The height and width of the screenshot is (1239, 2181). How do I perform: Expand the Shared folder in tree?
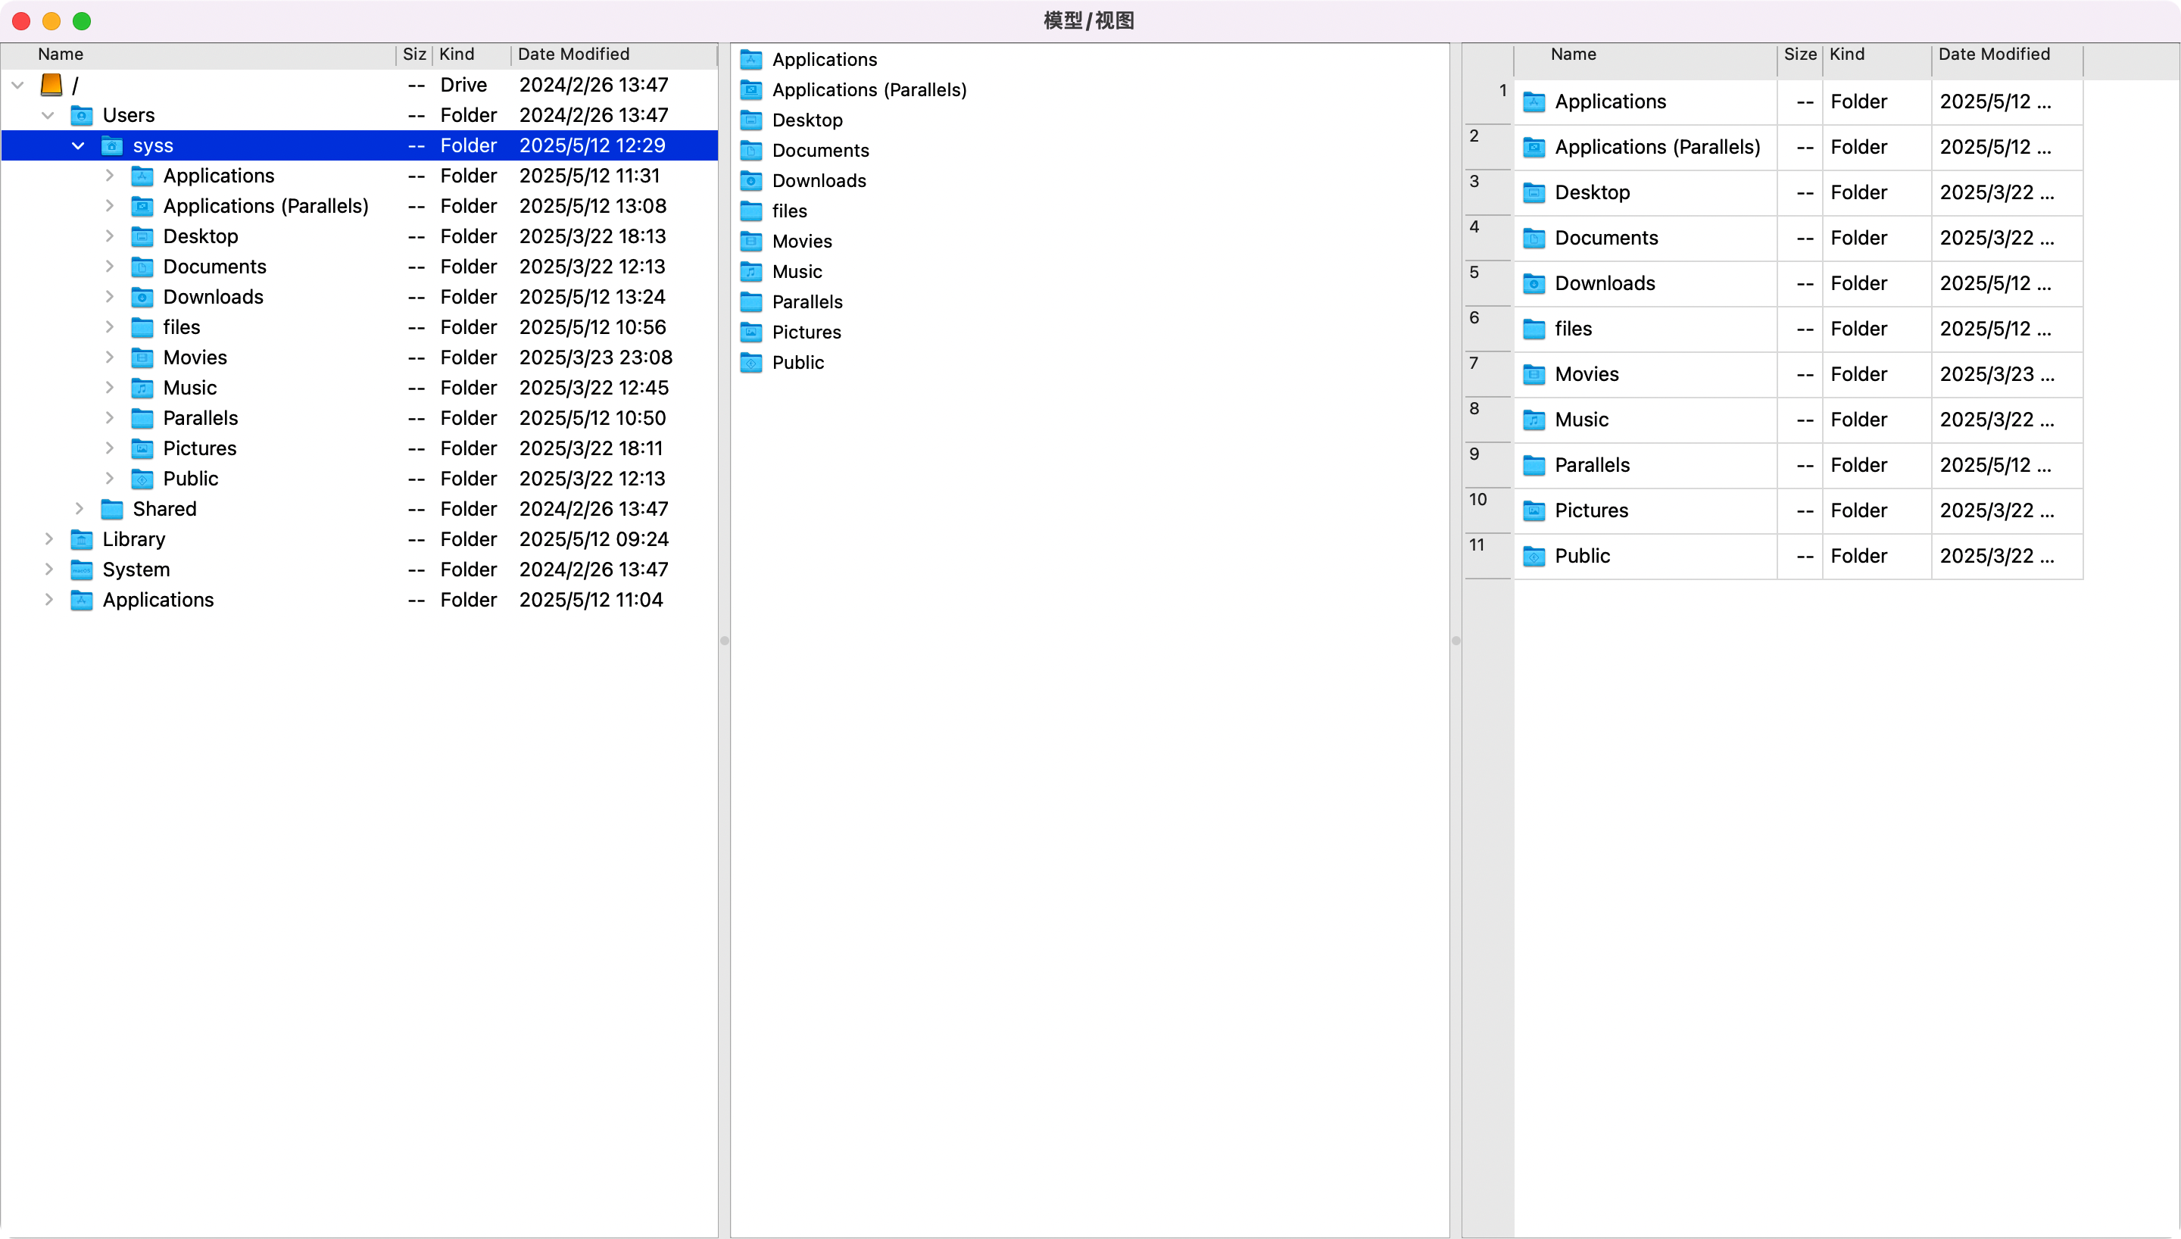[78, 509]
